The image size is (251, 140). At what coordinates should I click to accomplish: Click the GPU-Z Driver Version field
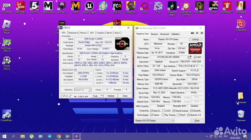[176, 88]
